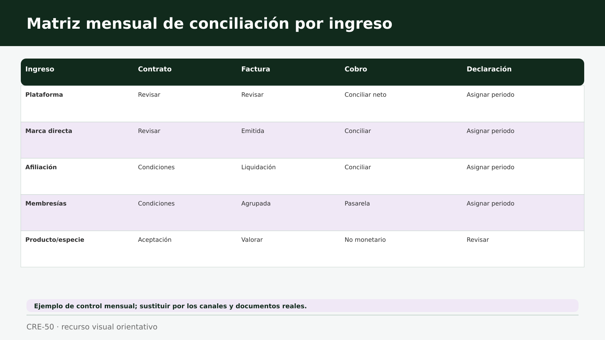The image size is (605, 340).
Task: Select 'Condiciones' in the Afiliación row
Action: pyautogui.click(x=156, y=167)
